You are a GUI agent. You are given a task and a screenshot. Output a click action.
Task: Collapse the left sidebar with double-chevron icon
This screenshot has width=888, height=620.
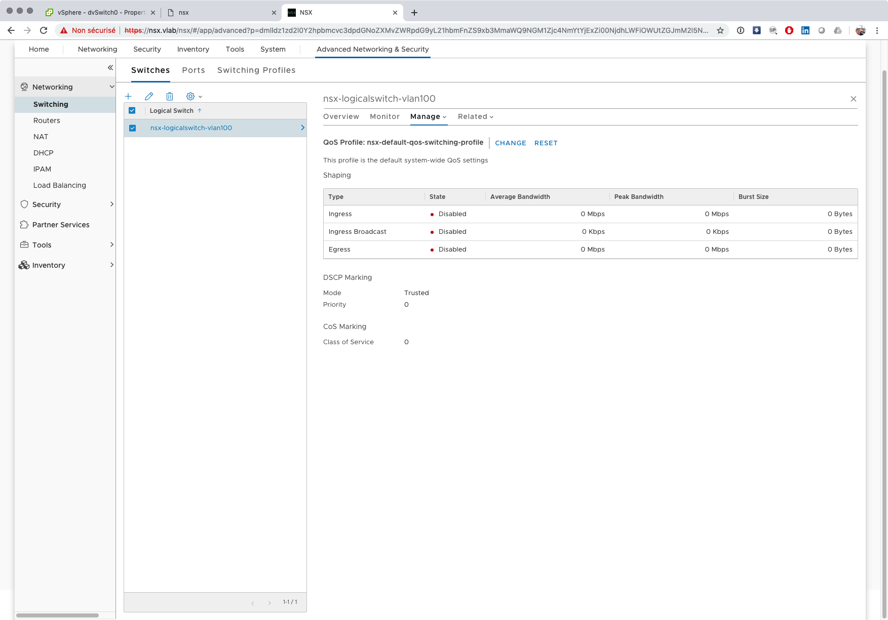pos(110,67)
